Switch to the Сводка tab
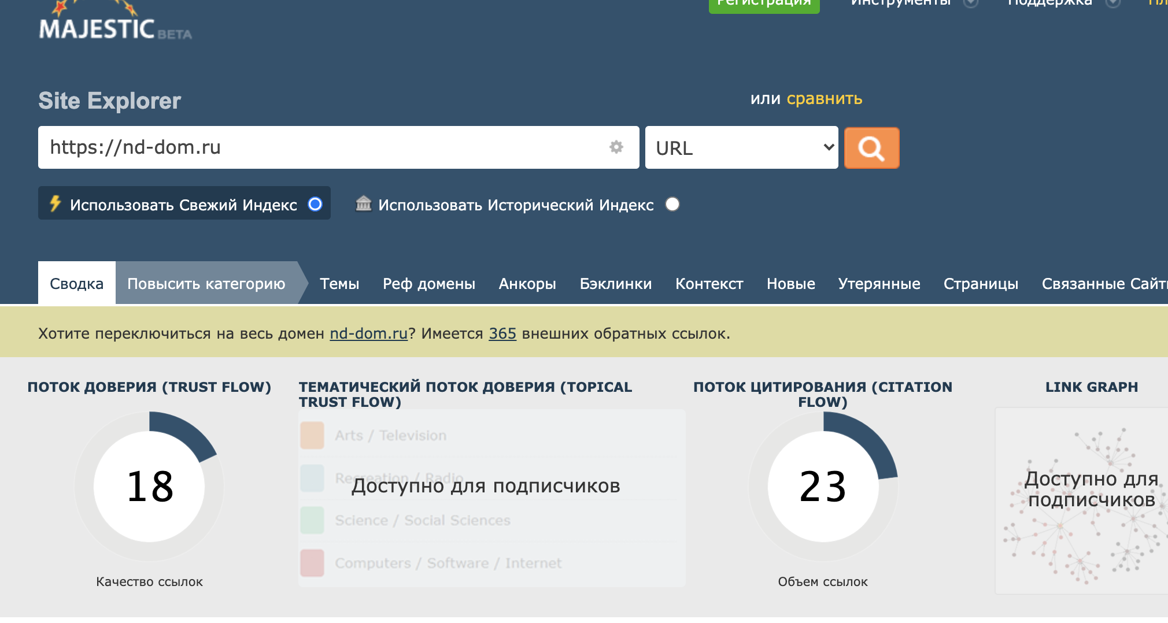The width and height of the screenshot is (1168, 623). [x=77, y=283]
